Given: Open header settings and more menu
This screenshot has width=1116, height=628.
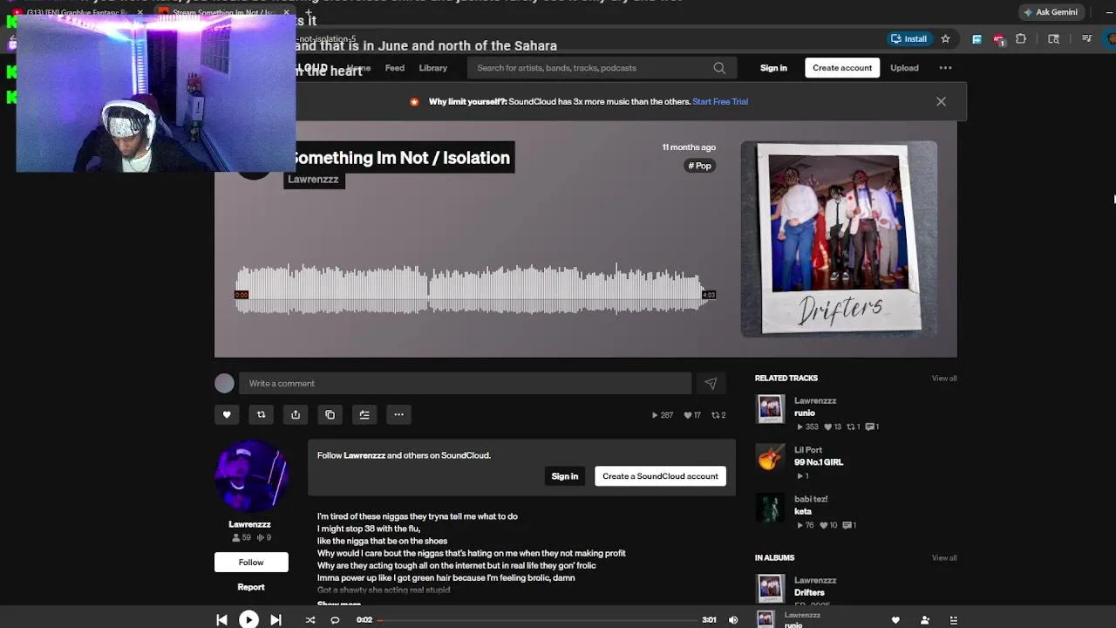Looking at the screenshot, I should [945, 68].
